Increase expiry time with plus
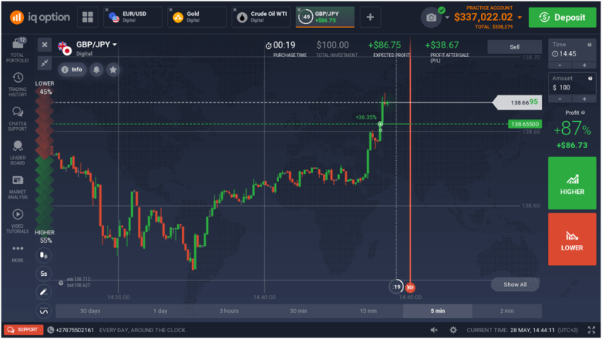Screen dimensions: 602x339 pyautogui.click(x=584, y=65)
